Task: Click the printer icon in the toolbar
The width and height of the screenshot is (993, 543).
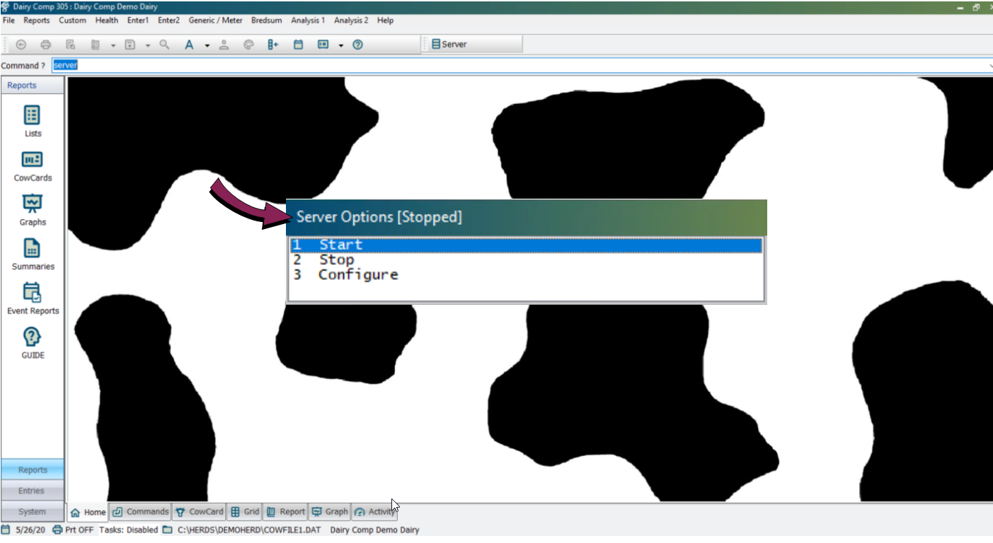Action: click(x=46, y=45)
